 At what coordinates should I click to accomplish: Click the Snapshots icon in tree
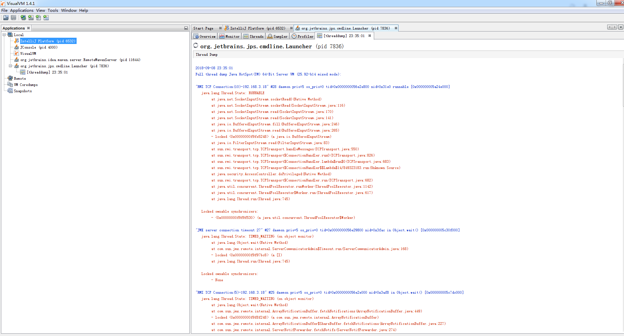[x=10, y=91]
